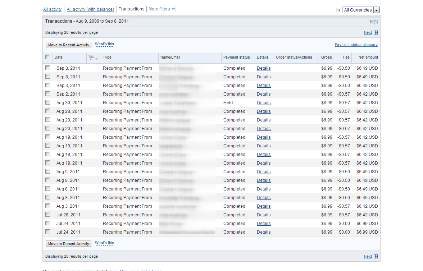
Task: Click the top What's this link
Action: (104, 44)
